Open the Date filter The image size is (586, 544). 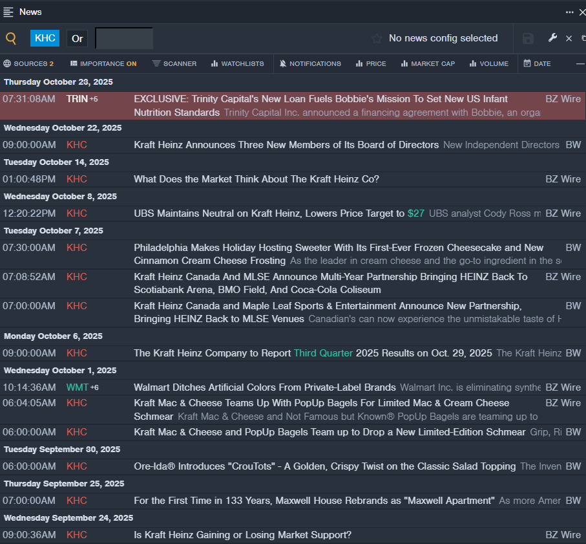tap(537, 63)
